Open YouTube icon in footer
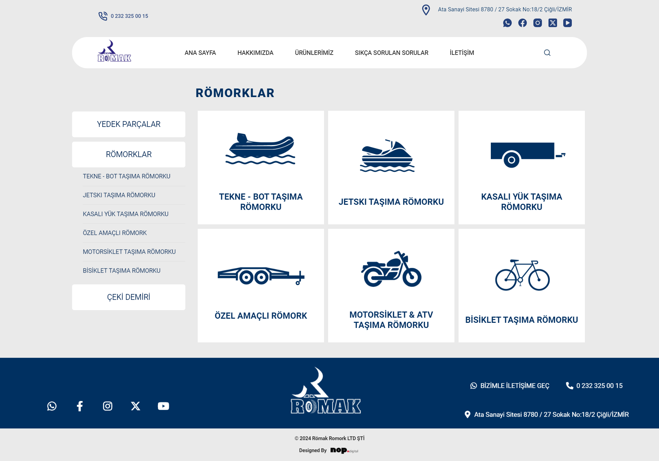Viewport: 659px width, 461px height. [163, 406]
